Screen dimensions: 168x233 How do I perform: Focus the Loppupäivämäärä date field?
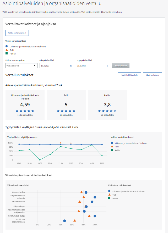tap(90, 66)
